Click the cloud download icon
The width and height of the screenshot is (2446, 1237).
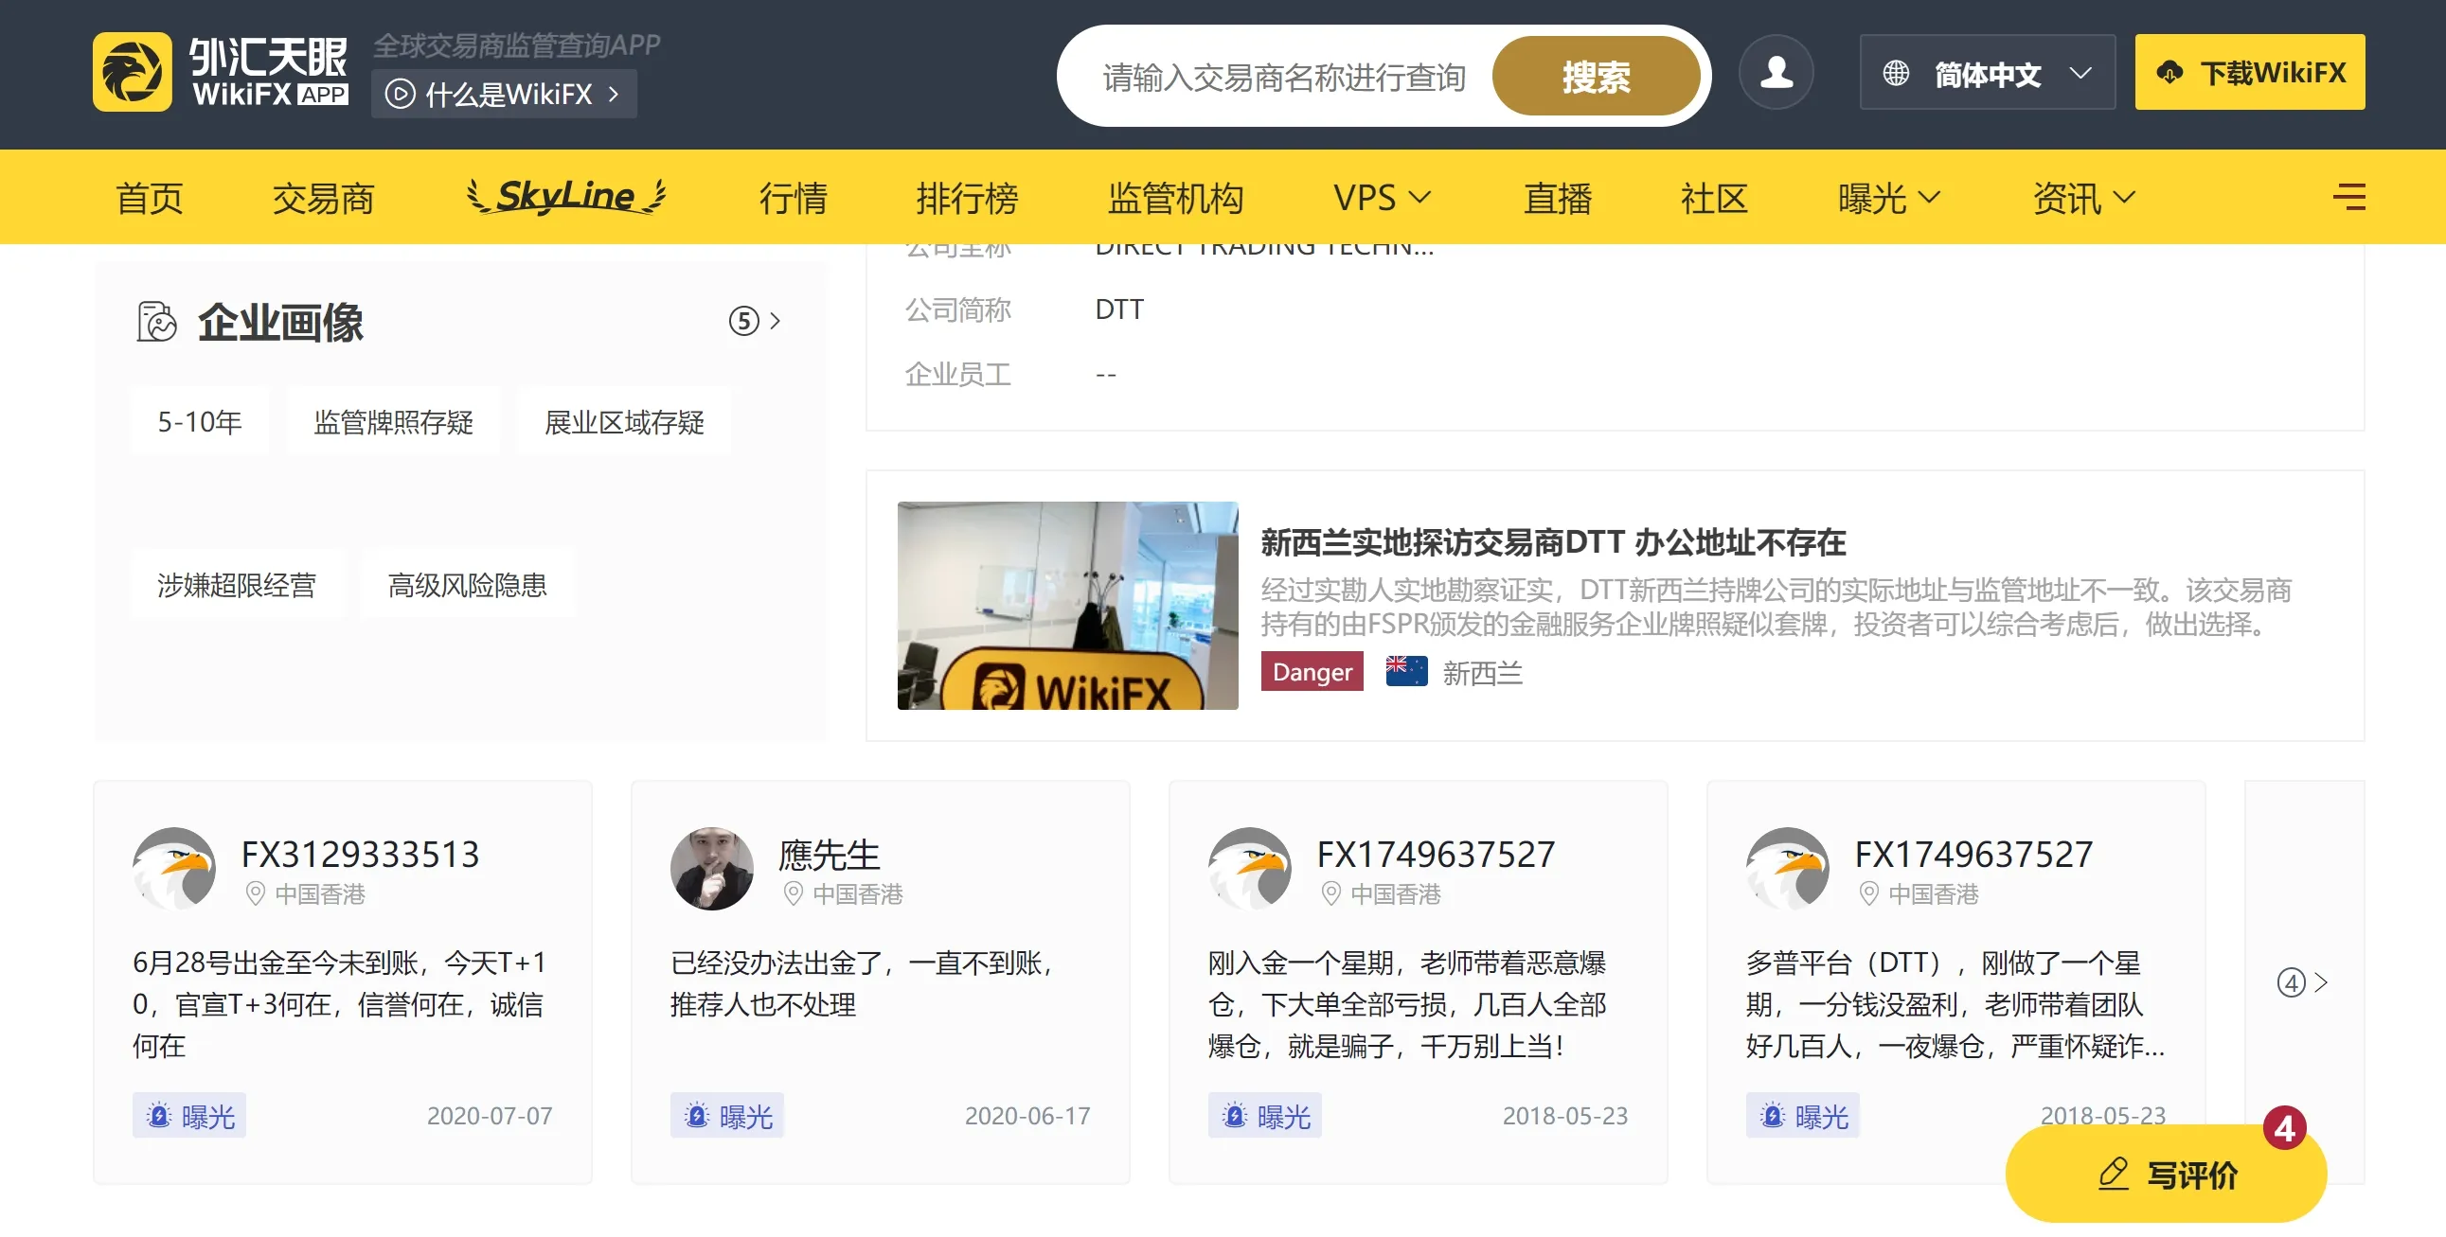pos(2169,73)
